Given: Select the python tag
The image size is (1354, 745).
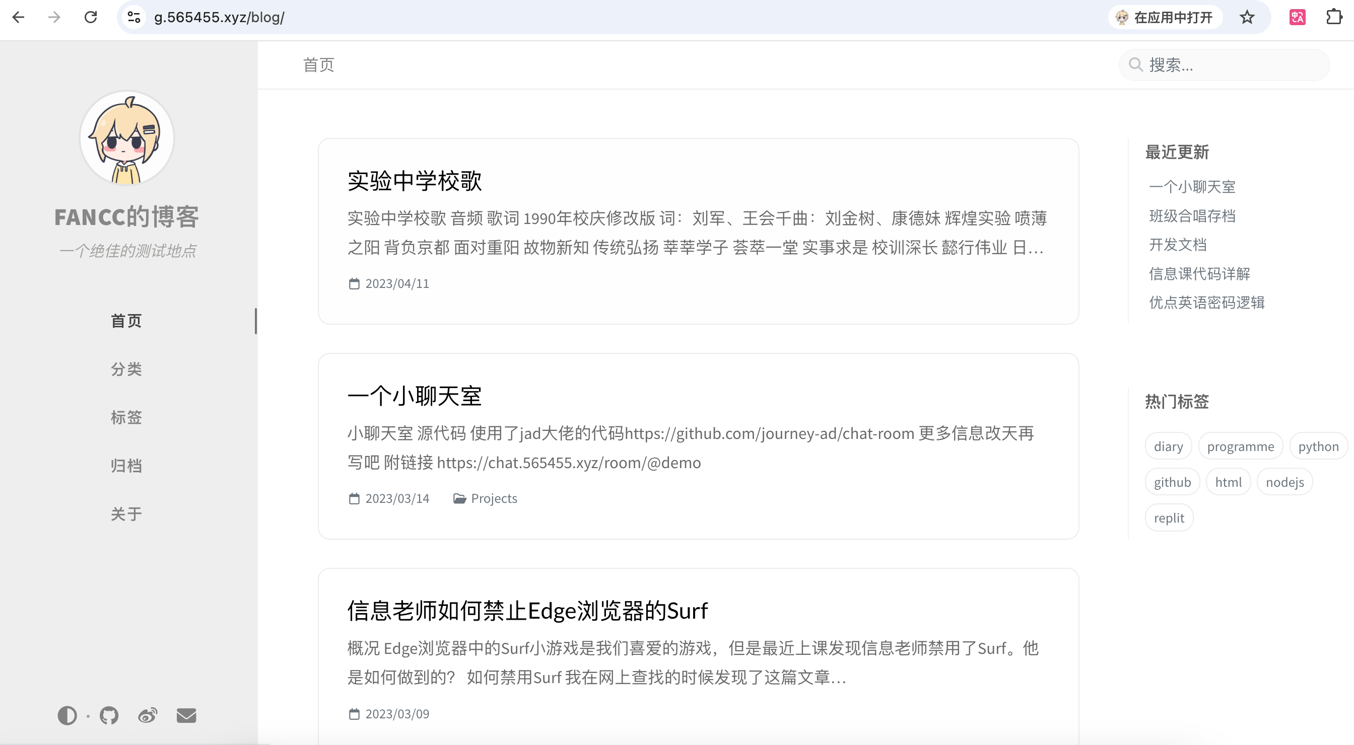Looking at the screenshot, I should point(1318,446).
